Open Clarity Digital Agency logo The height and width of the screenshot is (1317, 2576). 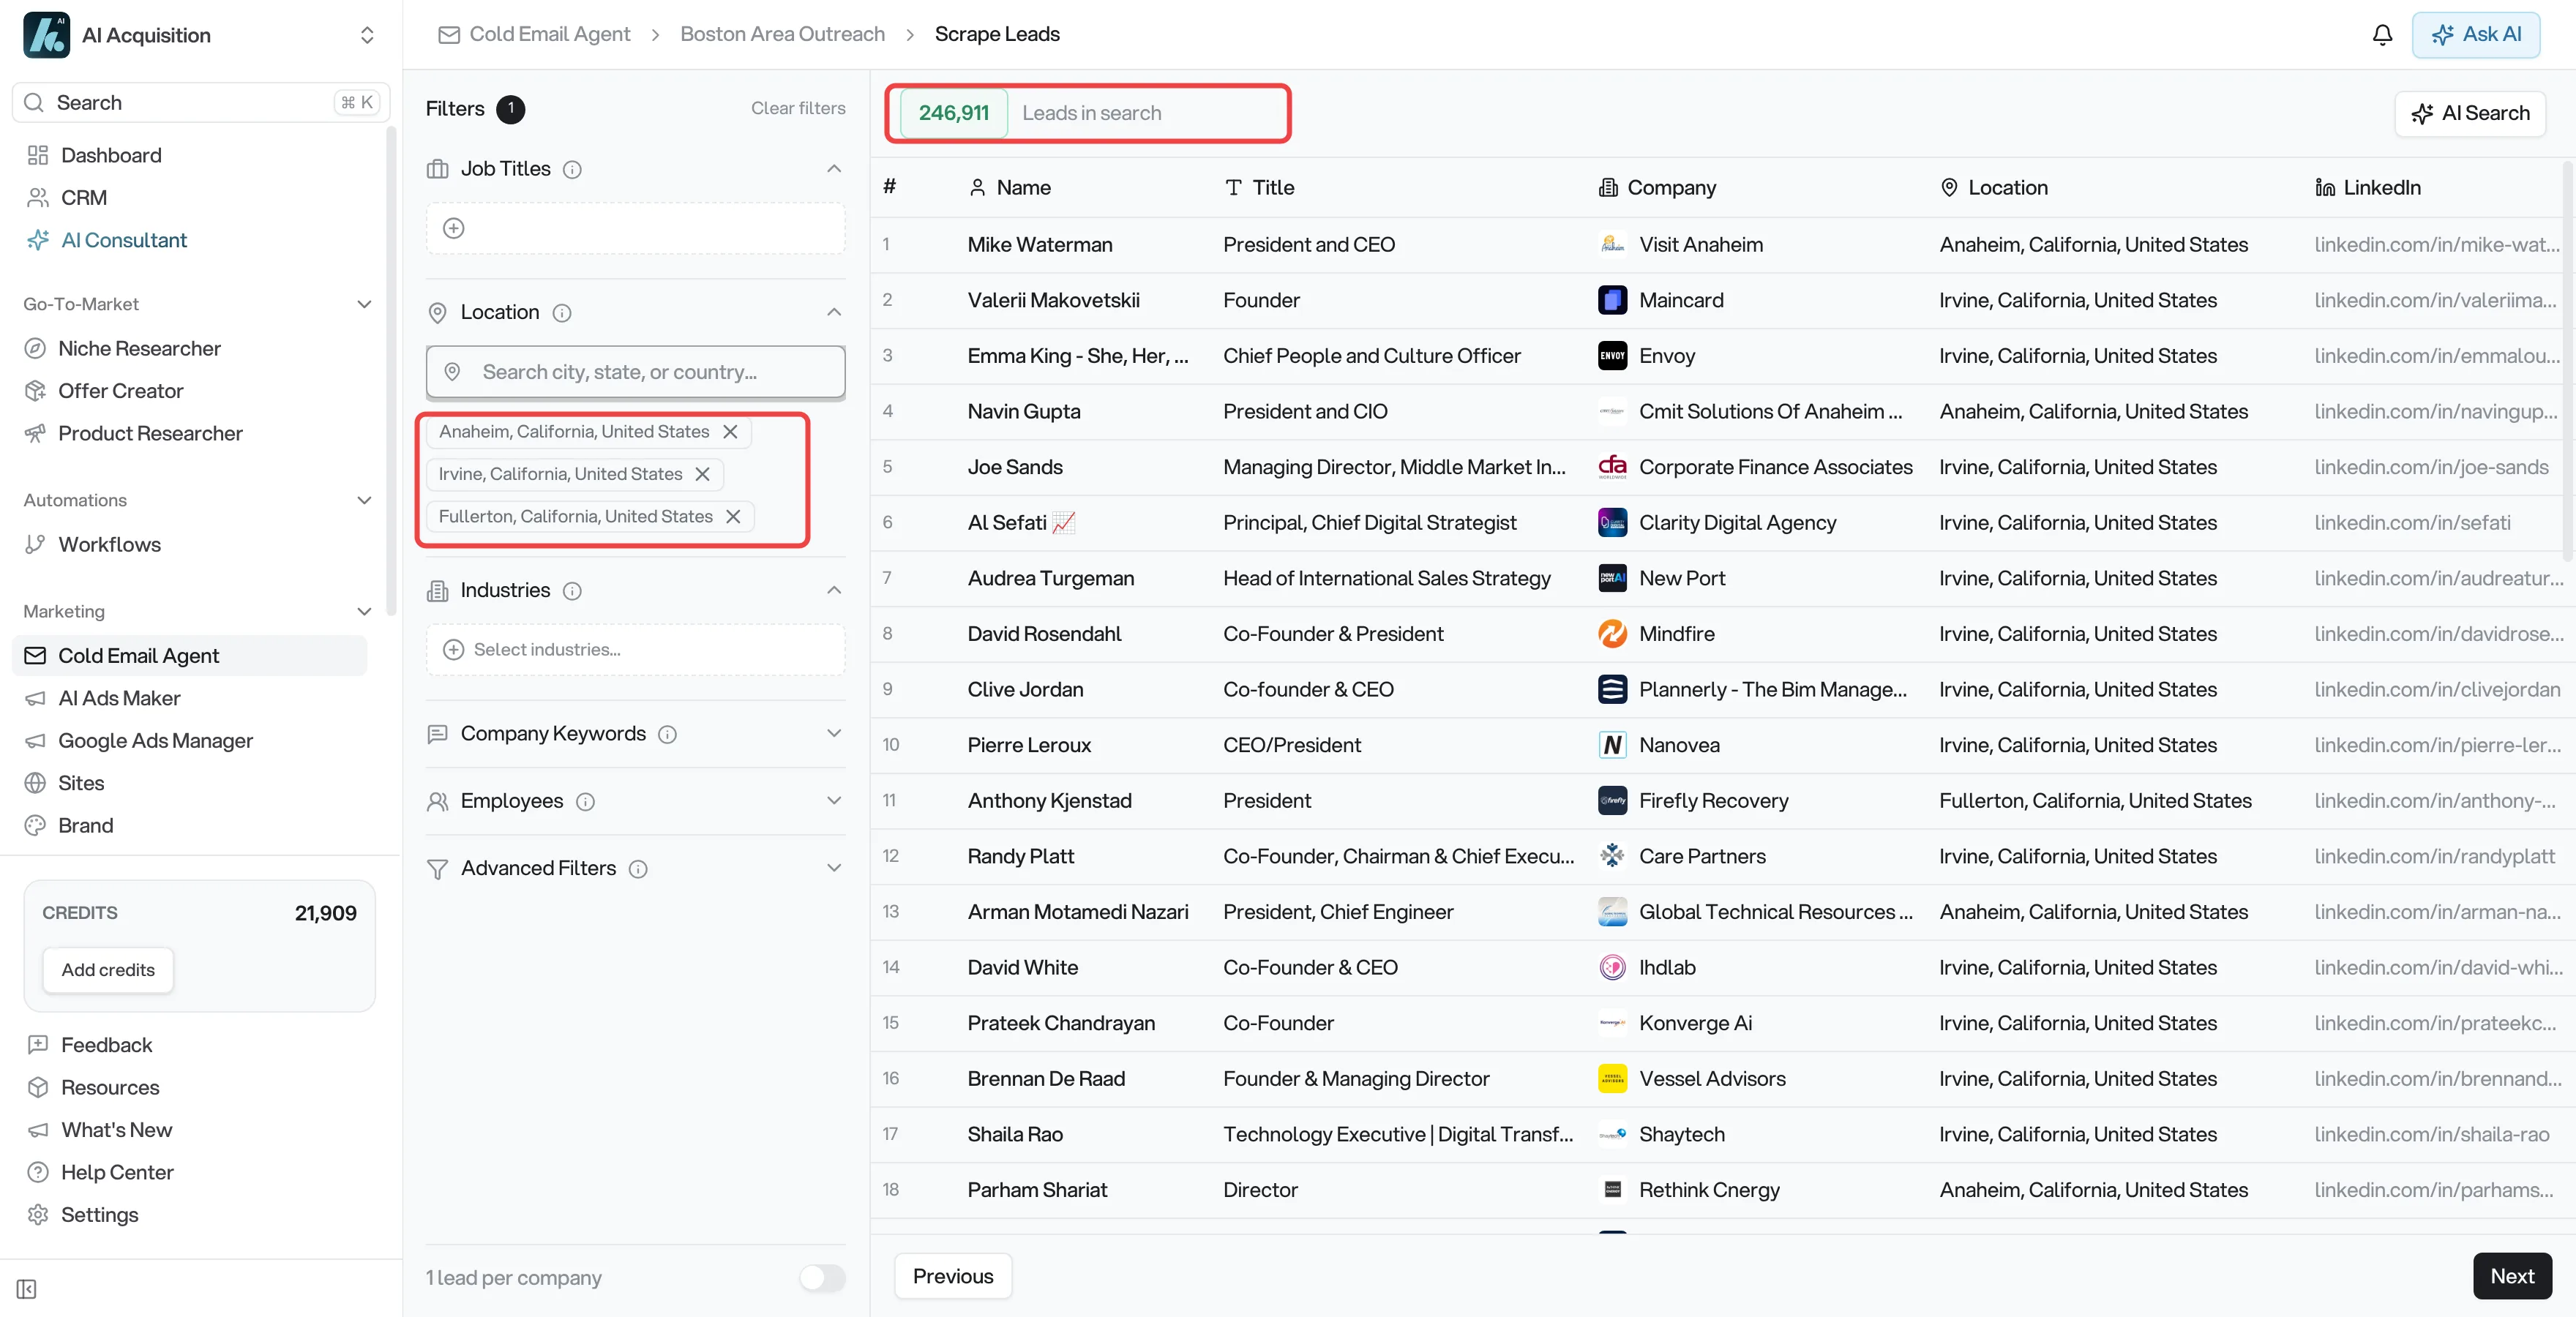click(x=1612, y=522)
